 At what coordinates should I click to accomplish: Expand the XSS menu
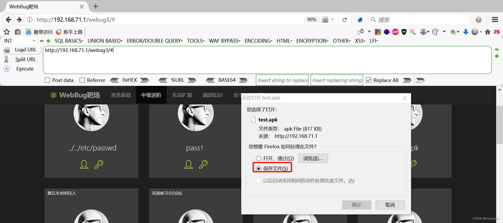tap(360, 41)
